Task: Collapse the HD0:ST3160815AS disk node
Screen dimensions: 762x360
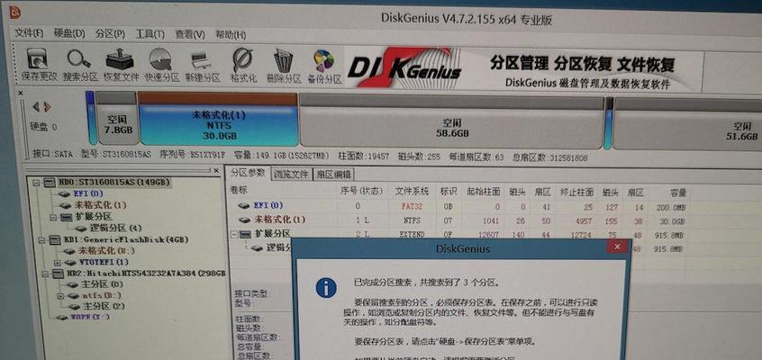Action: click(36, 183)
